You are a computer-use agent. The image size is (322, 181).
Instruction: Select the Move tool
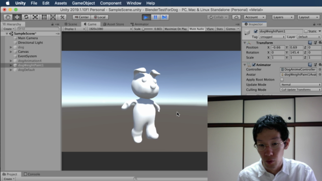(x=17, y=17)
